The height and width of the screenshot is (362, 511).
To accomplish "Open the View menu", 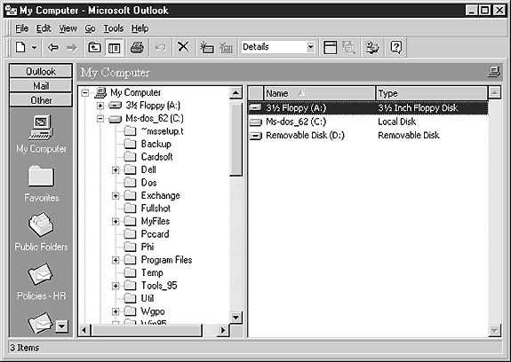I will point(68,28).
